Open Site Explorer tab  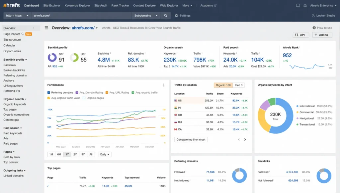[51, 5]
